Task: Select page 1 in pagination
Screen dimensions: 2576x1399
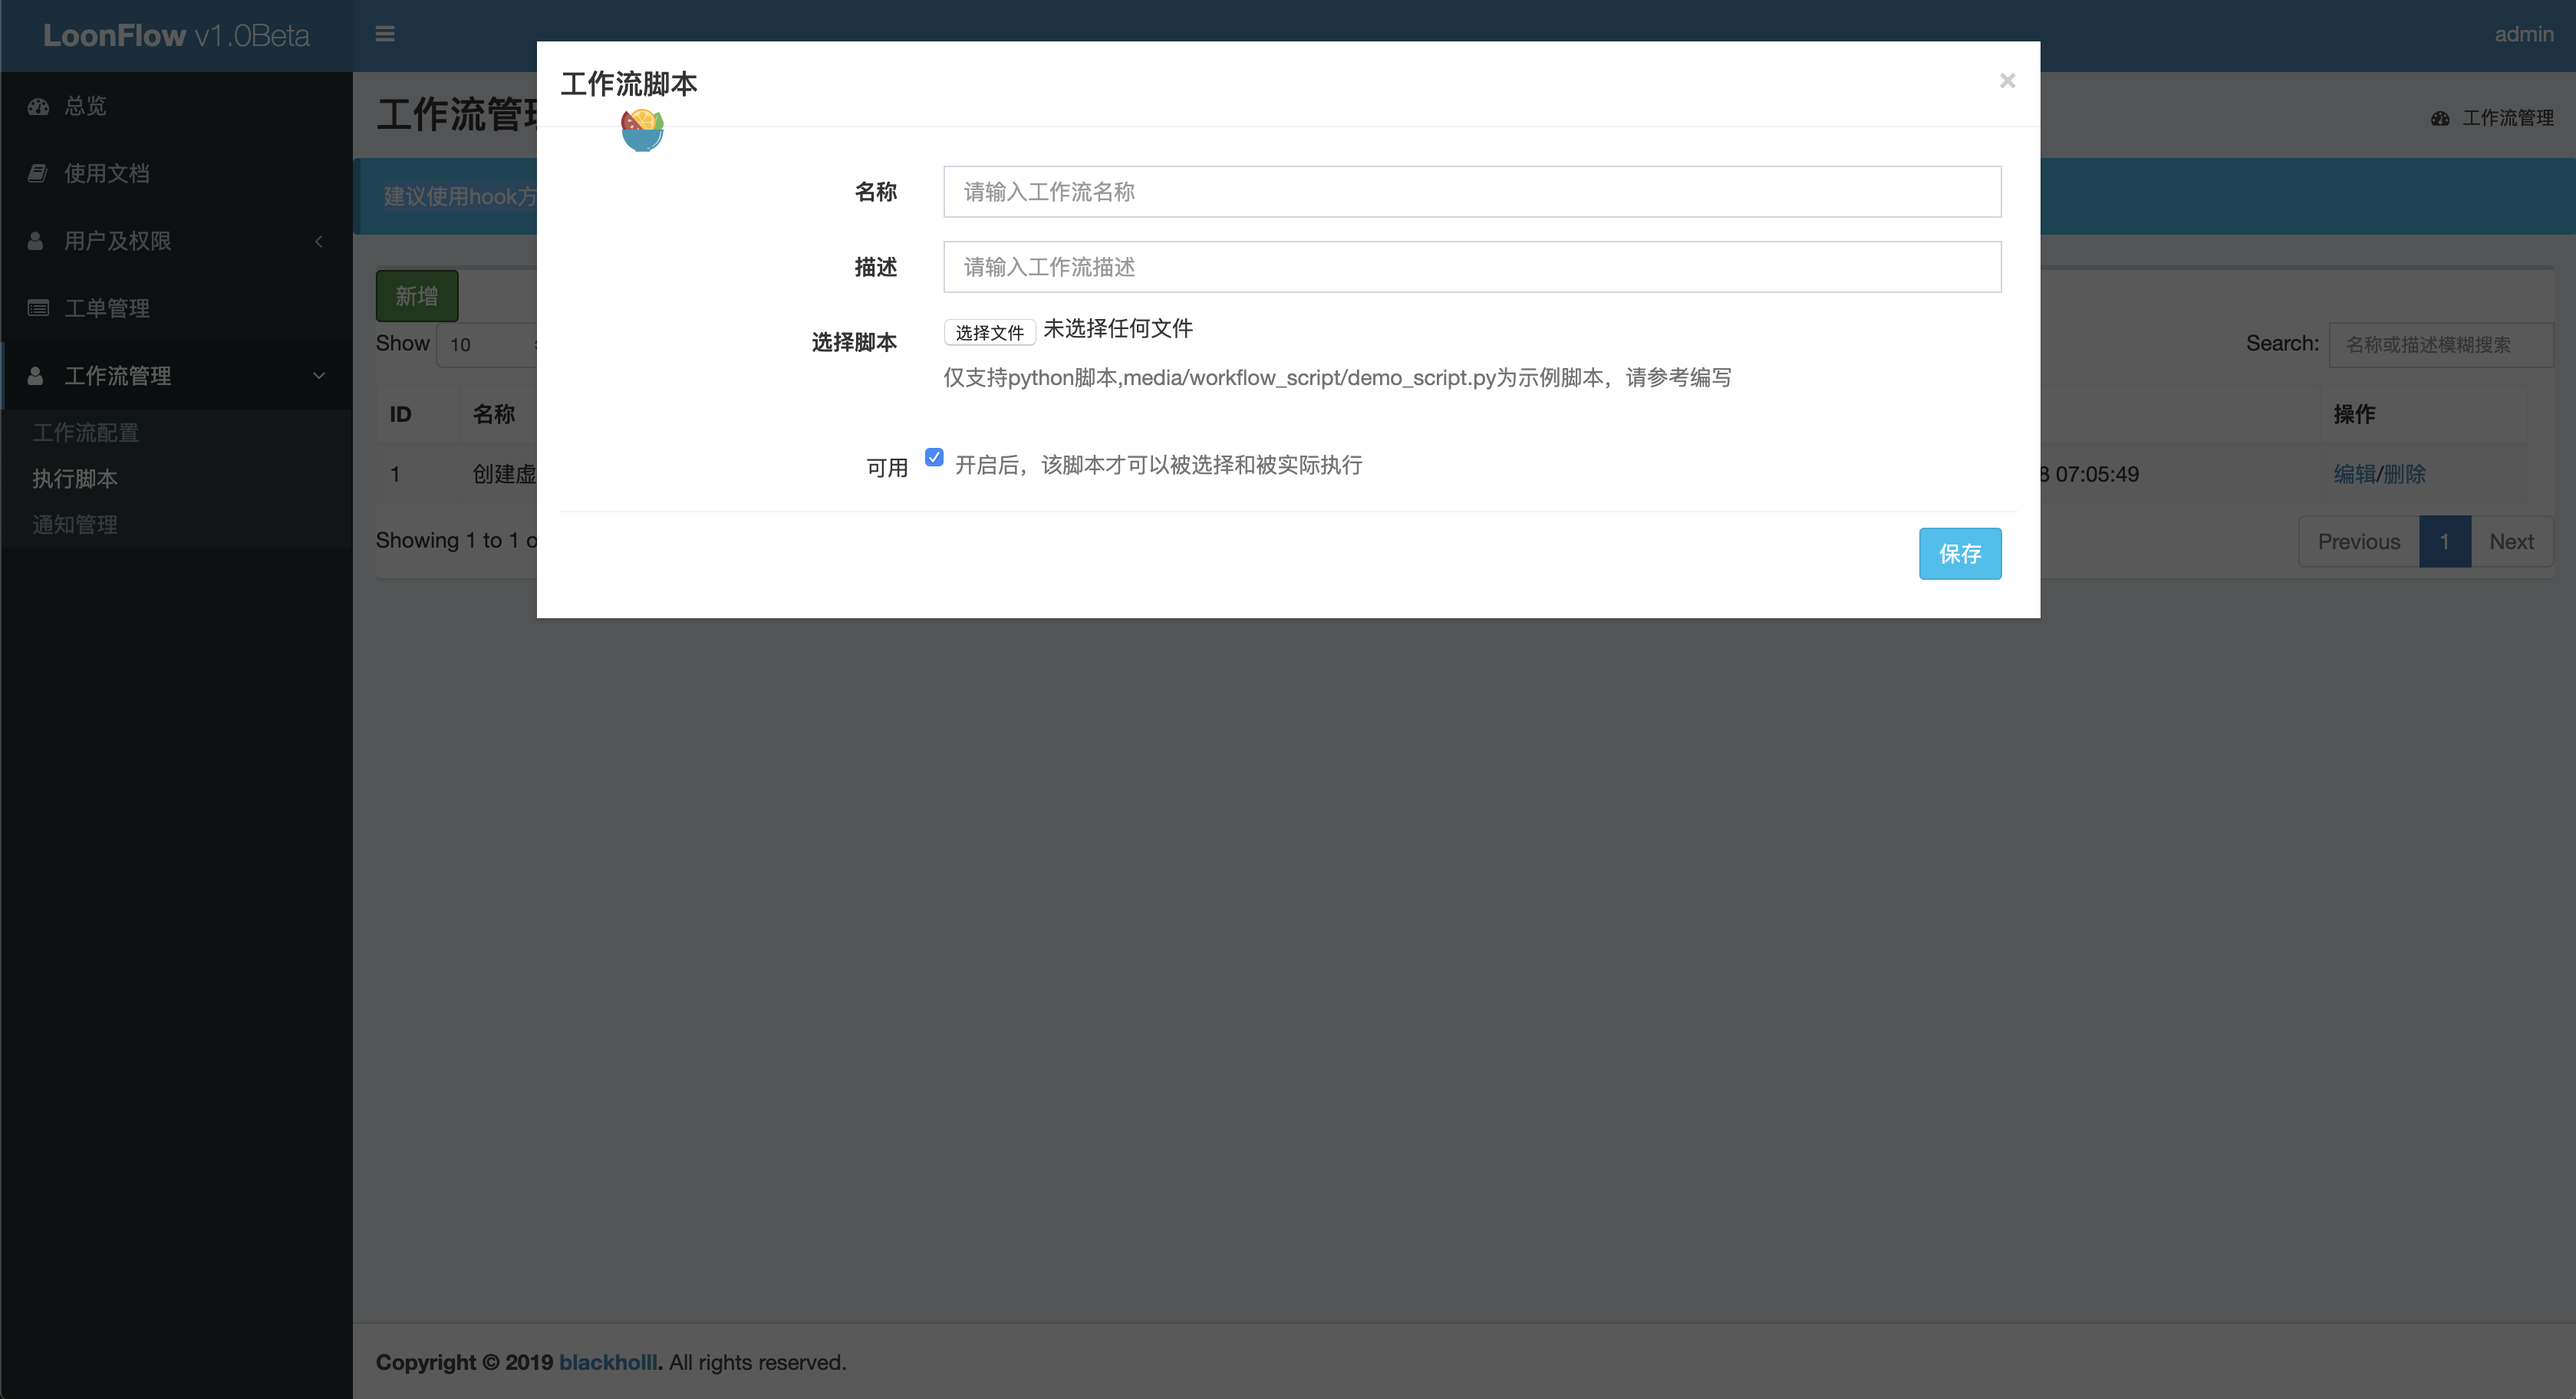Action: (x=2445, y=542)
